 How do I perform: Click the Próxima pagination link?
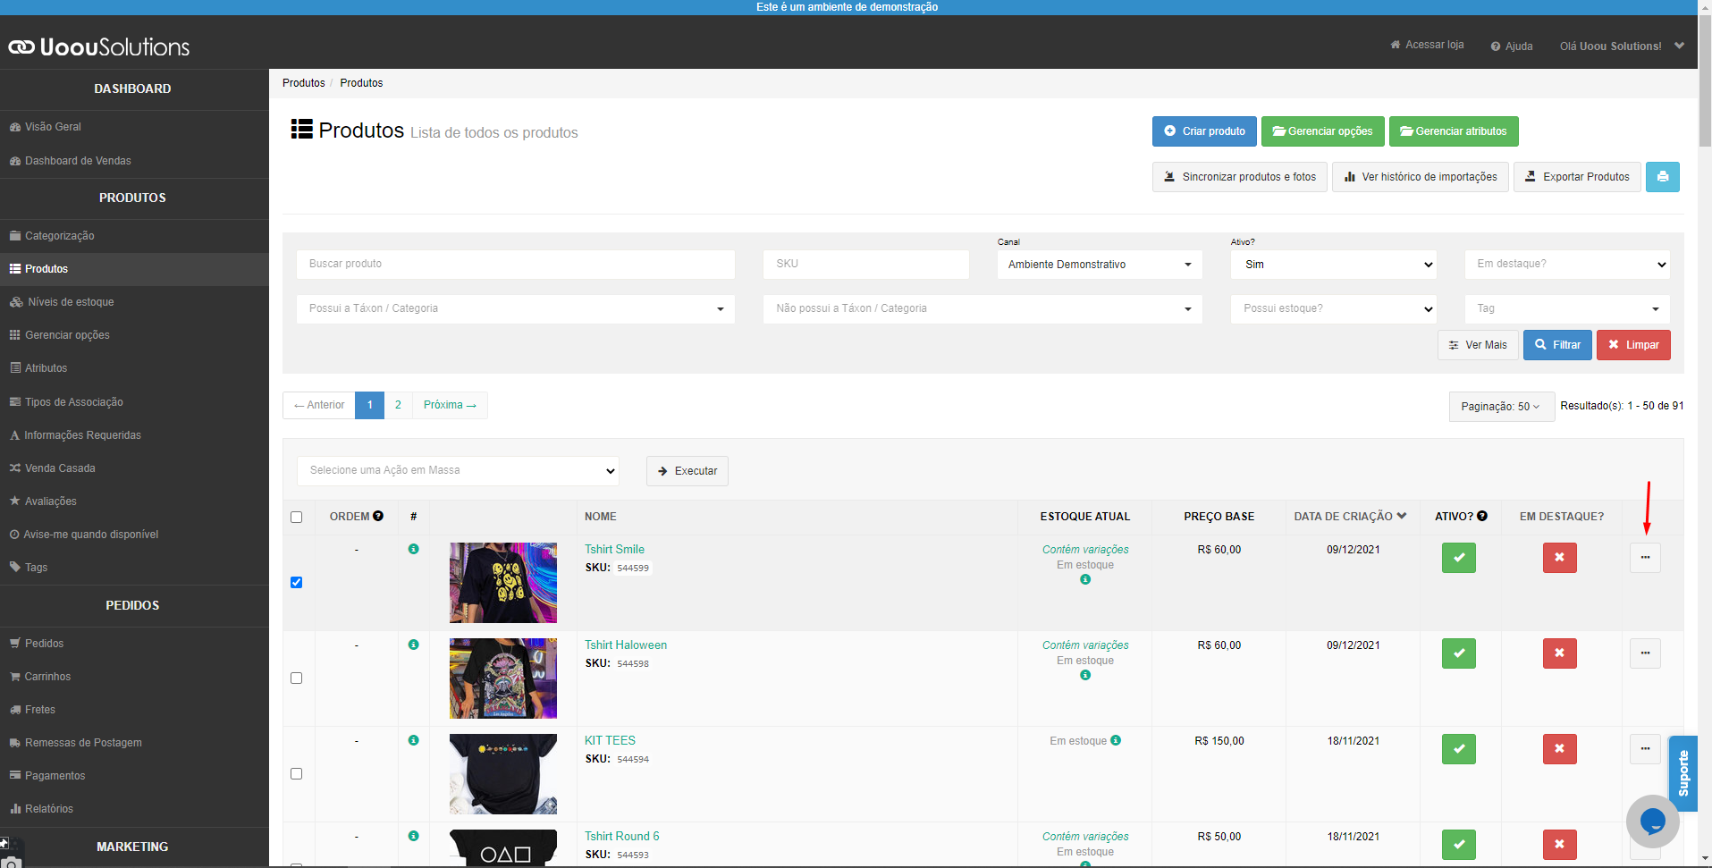point(450,405)
